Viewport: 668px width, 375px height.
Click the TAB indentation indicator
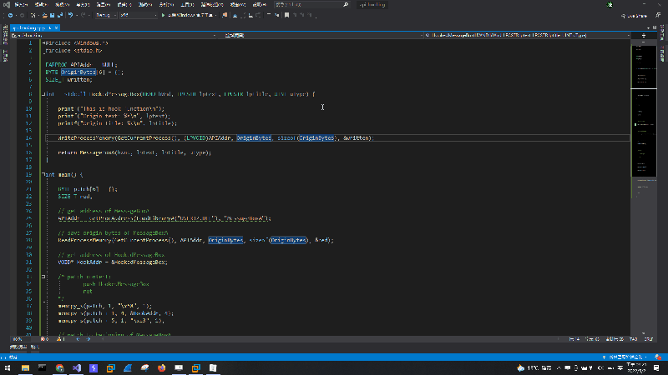[x=634, y=339]
